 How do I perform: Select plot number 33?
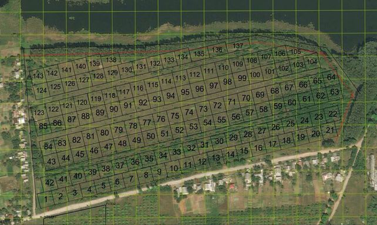177,152
